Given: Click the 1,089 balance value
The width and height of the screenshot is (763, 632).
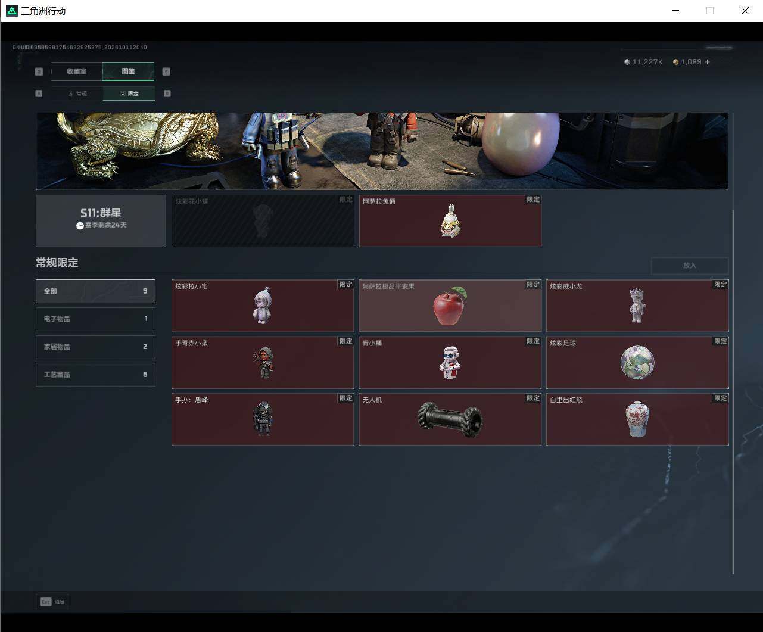Looking at the screenshot, I should (691, 62).
